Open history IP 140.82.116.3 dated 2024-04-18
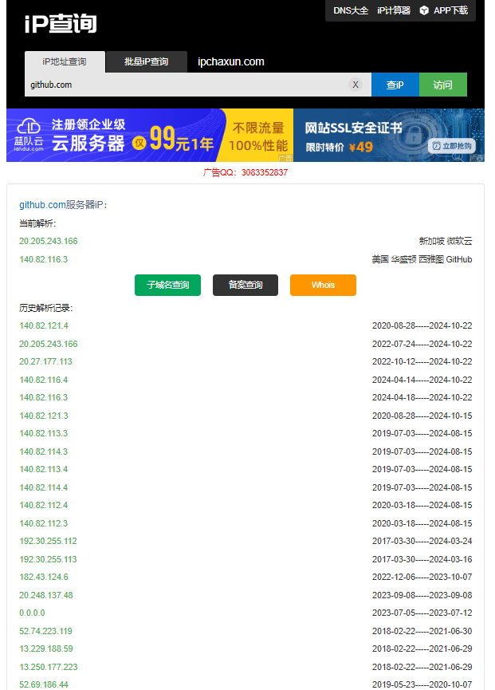Viewport: 495px width, 690px height. point(44,397)
